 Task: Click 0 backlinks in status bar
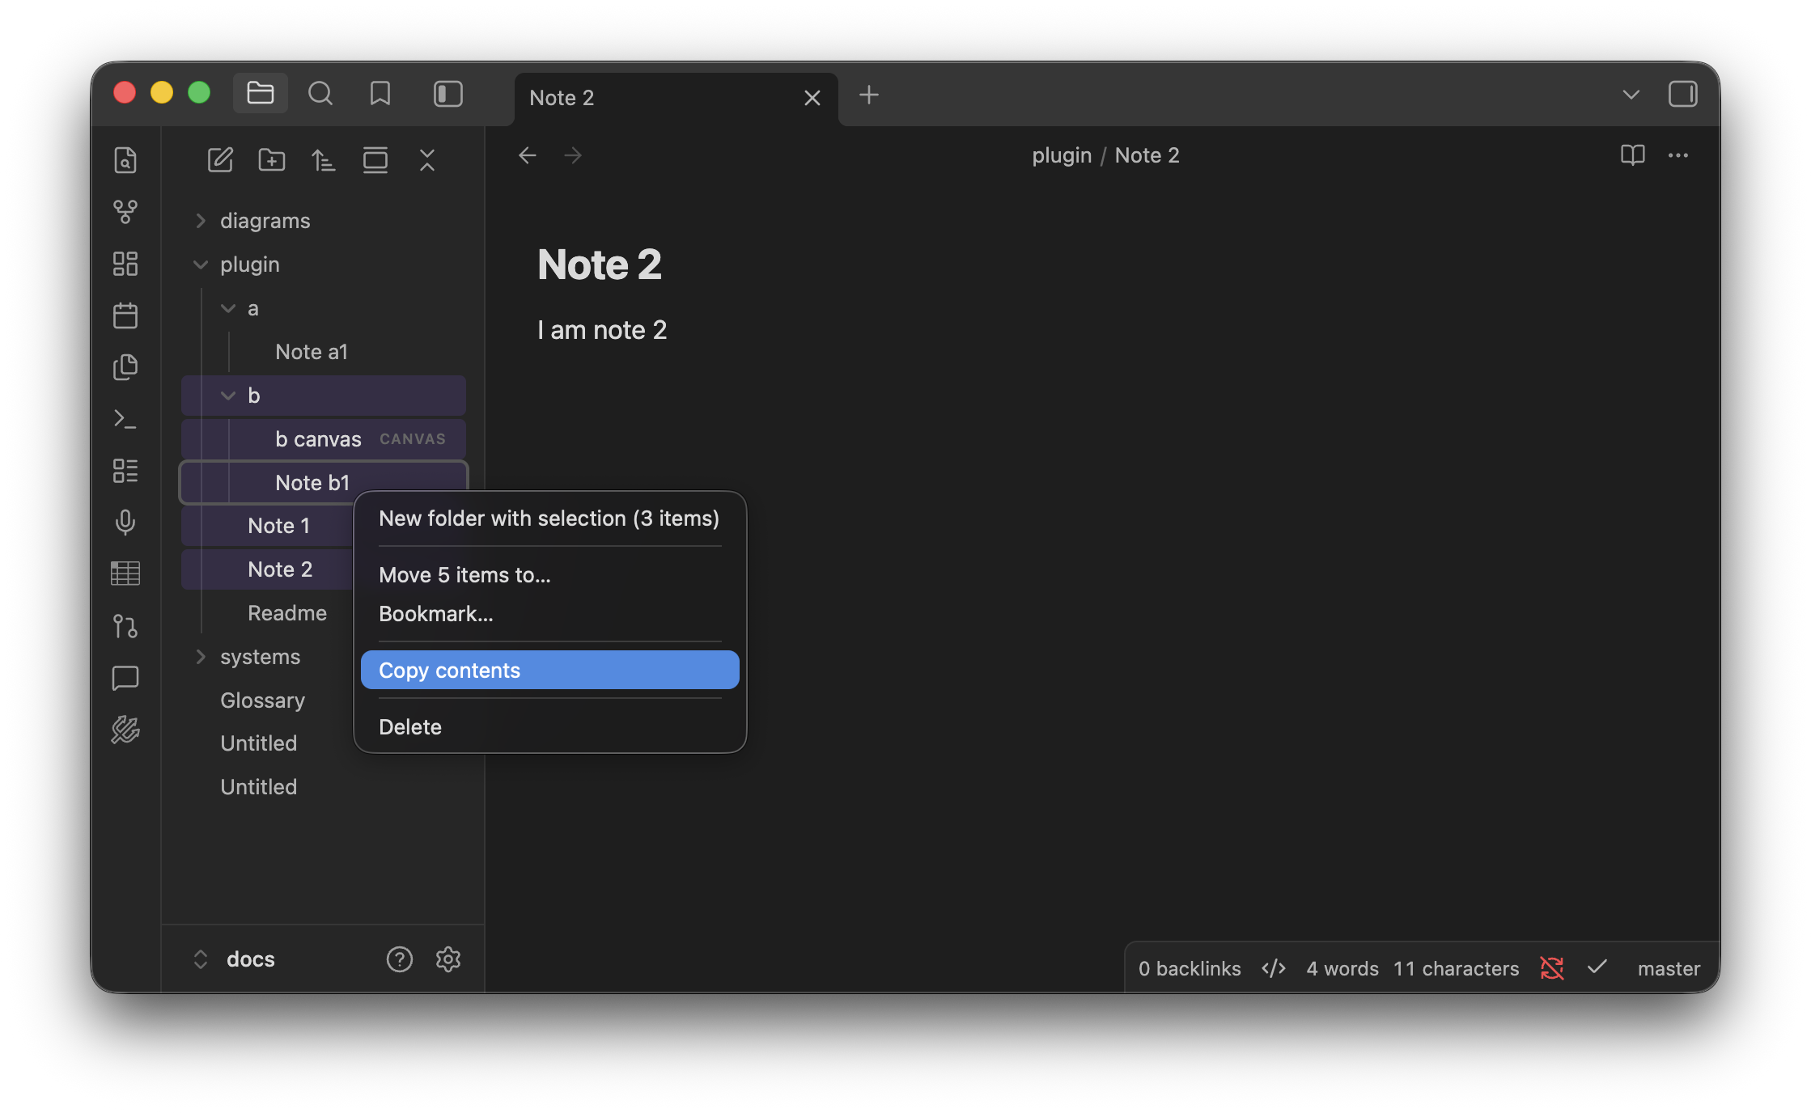pos(1190,969)
